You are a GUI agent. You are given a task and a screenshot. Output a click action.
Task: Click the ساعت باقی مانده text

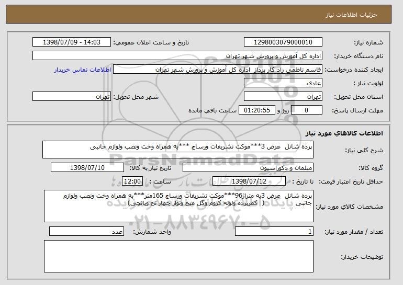[212, 111]
